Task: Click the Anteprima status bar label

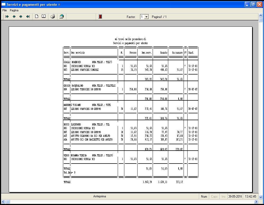Action: pos(99,196)
